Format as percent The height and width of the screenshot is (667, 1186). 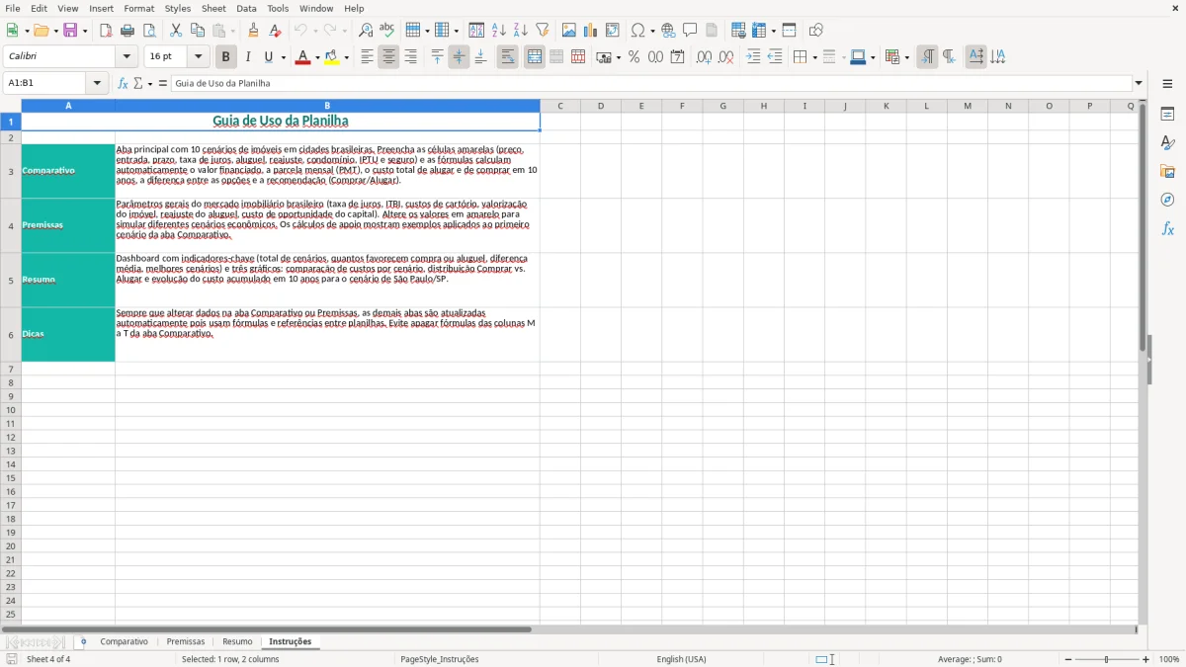click(x=634, y=57)
